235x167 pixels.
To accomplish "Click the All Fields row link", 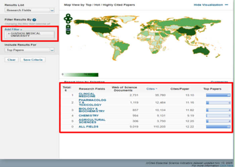I will pos(89,127).
